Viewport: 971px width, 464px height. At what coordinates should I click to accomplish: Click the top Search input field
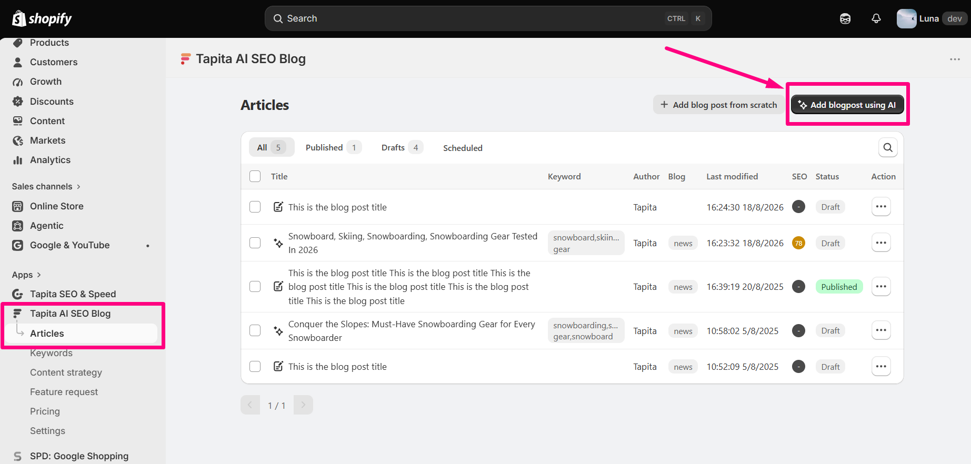pyautogui.click(x=488, y=18)
